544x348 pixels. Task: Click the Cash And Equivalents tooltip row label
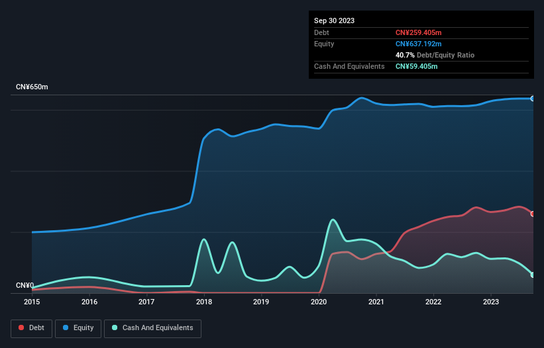[x=349, y=66]
